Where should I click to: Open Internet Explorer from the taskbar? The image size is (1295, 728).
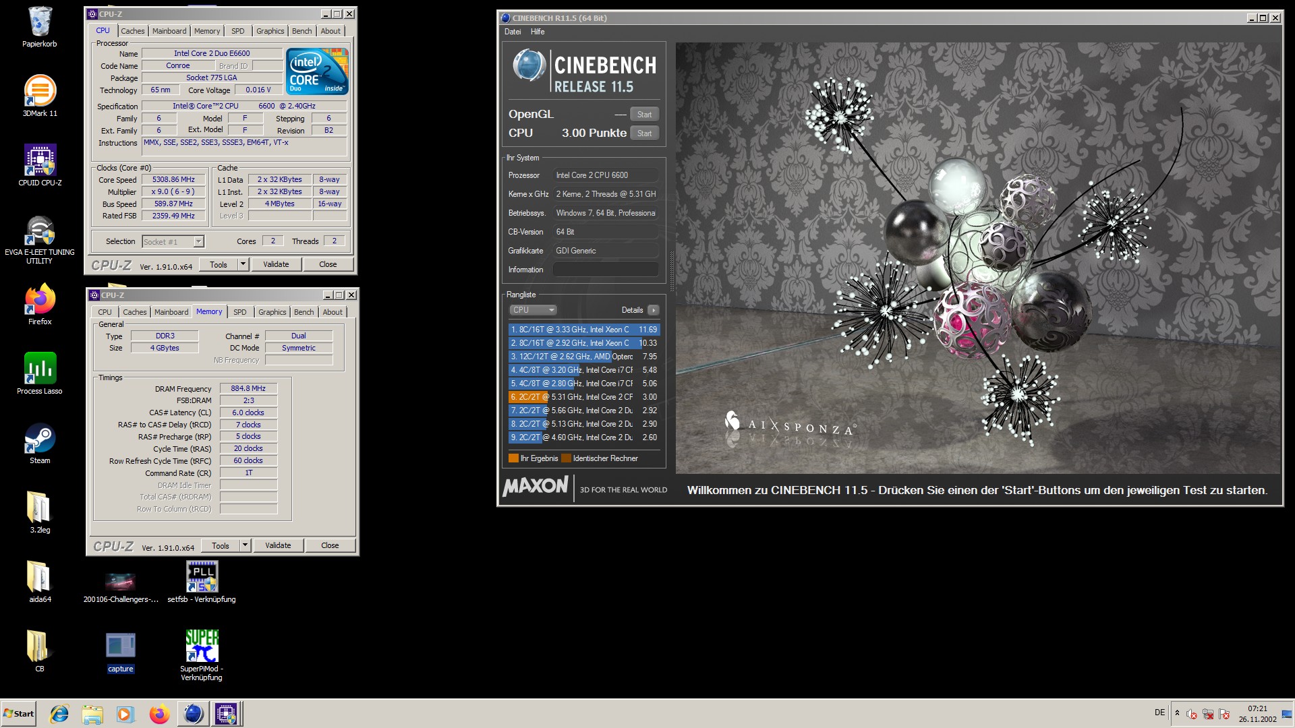(x=59, y=714)
